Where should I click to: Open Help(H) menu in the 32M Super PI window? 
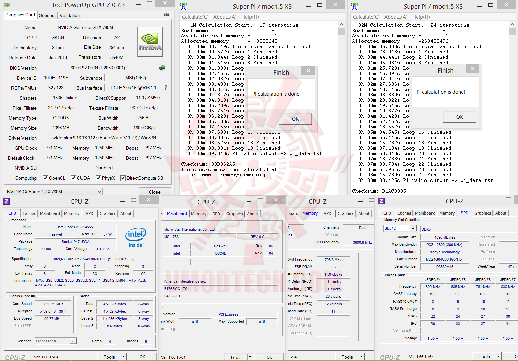pyautogui.click(x=421, y=17)
